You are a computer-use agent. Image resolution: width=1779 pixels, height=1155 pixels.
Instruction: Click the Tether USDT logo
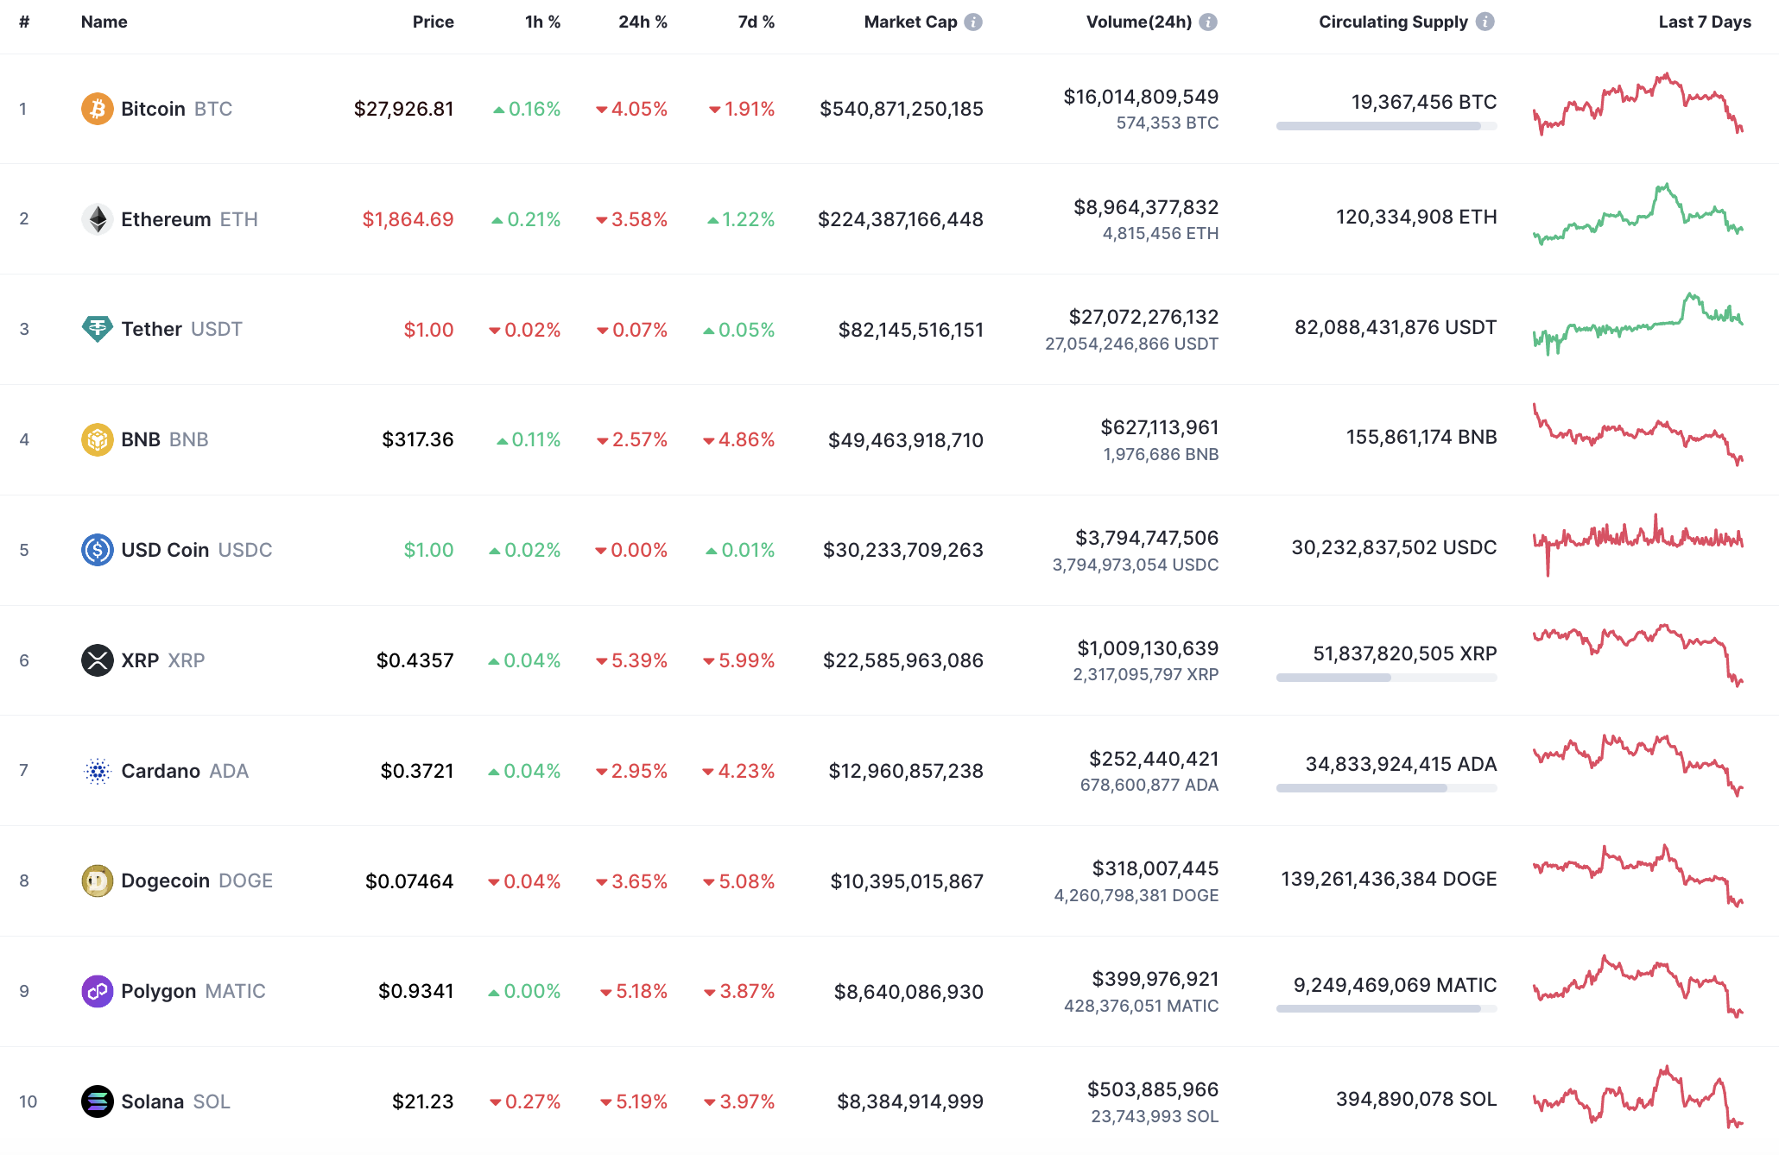pyautogui.click(x=98, y=329)
